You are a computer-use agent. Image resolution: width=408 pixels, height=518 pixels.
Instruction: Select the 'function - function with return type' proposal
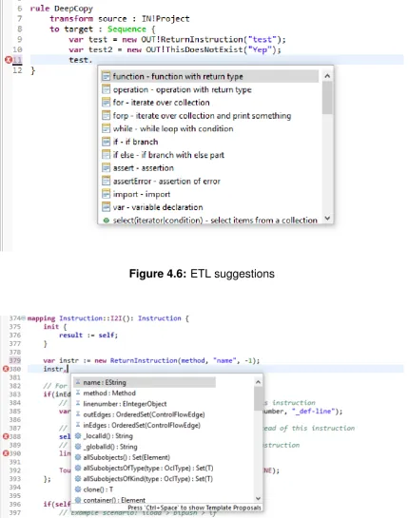pyautogui.click(x=209, y=76)
